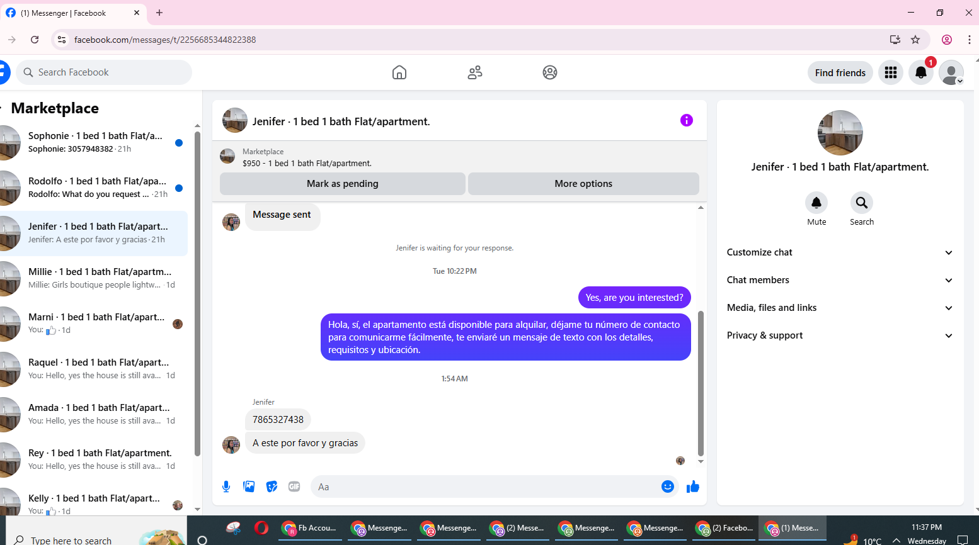Bookmark this page with the star icon
This screenshot has width=979, height=545.
(x=915, y=40)
